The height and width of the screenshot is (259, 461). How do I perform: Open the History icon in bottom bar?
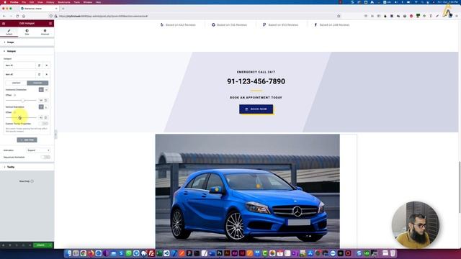[x=17, y=245]
